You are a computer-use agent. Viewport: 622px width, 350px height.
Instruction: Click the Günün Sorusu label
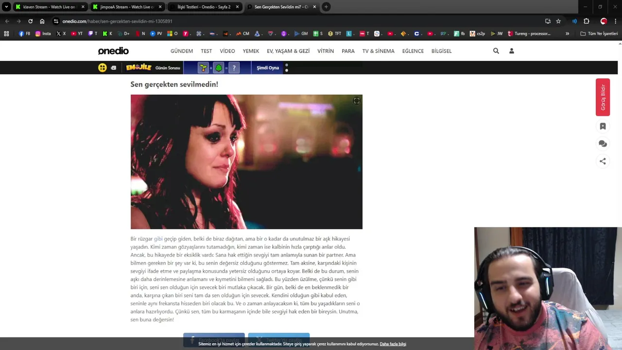[x=168, y=68]
